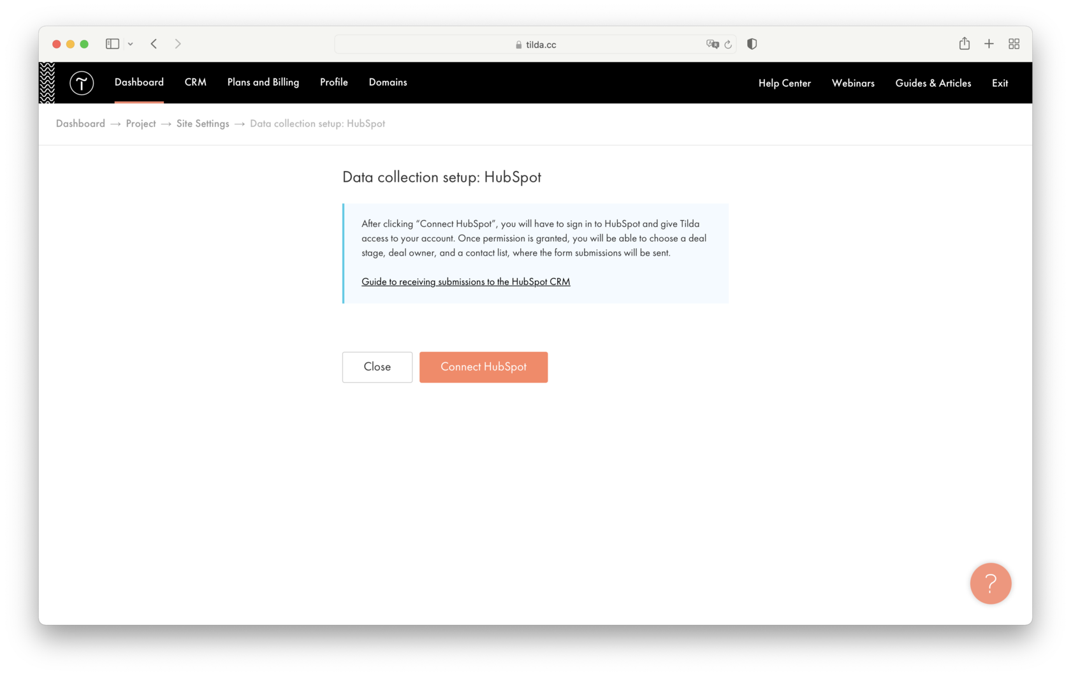Close the HubSpot setup with the Close button
Screen dimensions: 1071x676
tap(377, 367)
